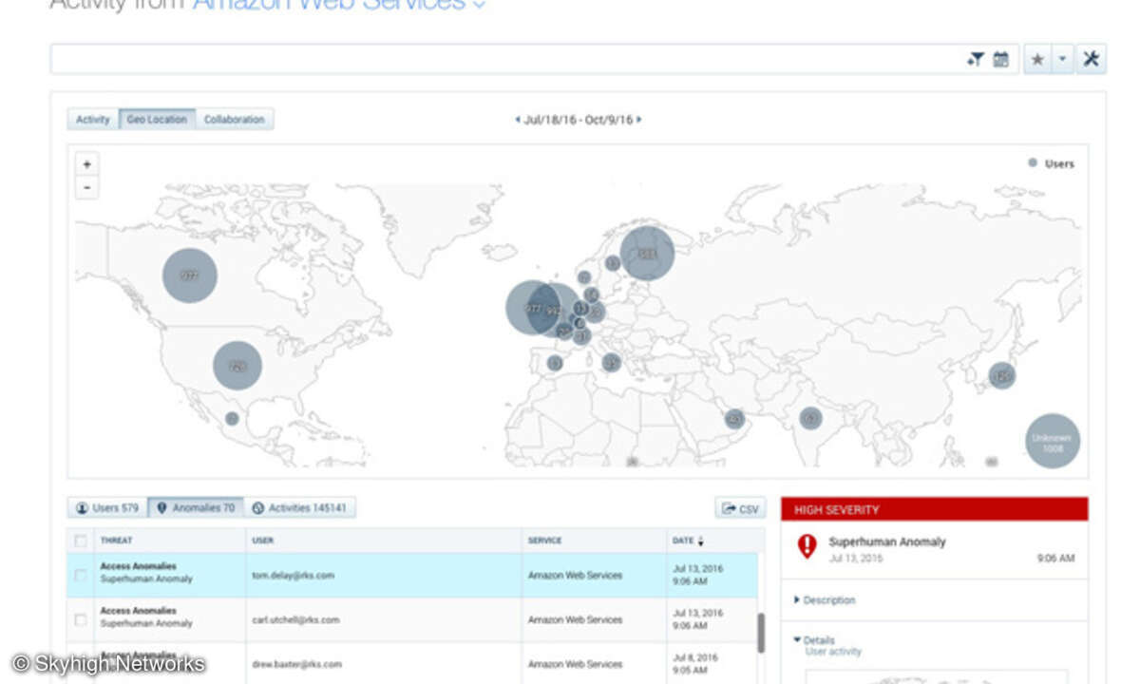Open the Anomalies 70 tab

[195, 508]
